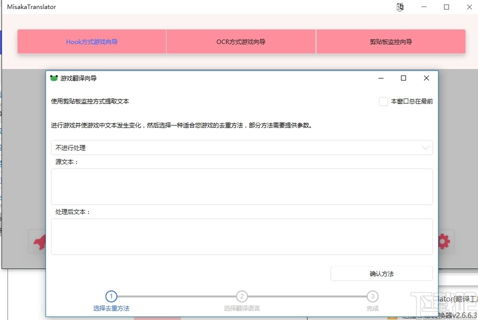Screen dimensions: 478x320
Task: Close the MisakaTranslator main window
Action: (469, 6)
